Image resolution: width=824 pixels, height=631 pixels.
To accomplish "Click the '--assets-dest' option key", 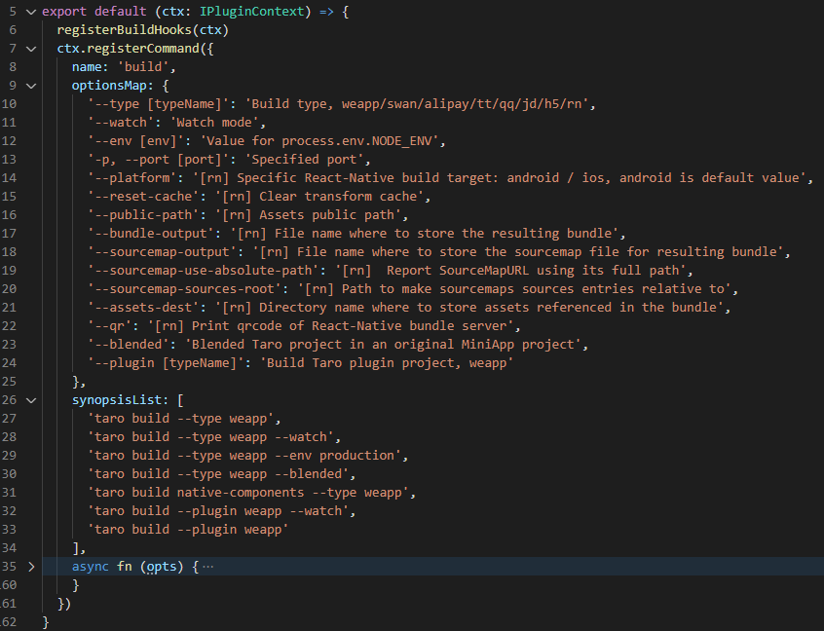I will (x=143, y=308).
